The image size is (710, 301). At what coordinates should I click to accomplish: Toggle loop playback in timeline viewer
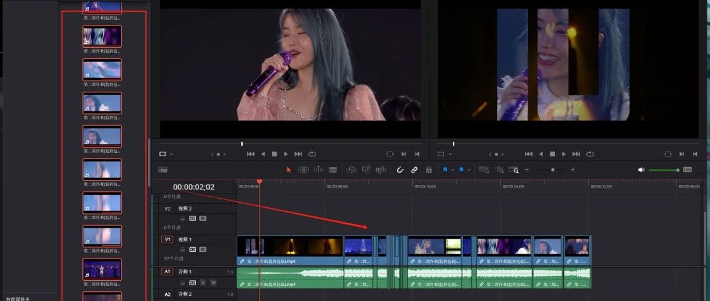(x=590, y=154)
